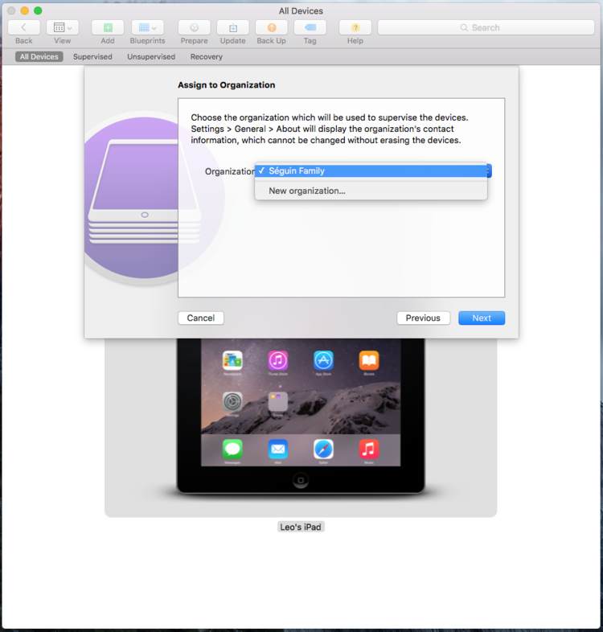Image resolution: width=603 pixels, height=632 pixels.
Task: Choose Séguin Family in organization menu
Action: (x=371, y=171)
